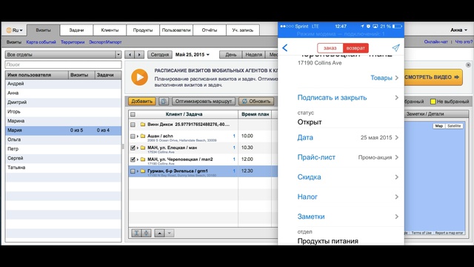The width and height of the screenshot is (474, 267).
Task: Open the Май 25, 2015 date dropdown
Action: coord(193,54)
